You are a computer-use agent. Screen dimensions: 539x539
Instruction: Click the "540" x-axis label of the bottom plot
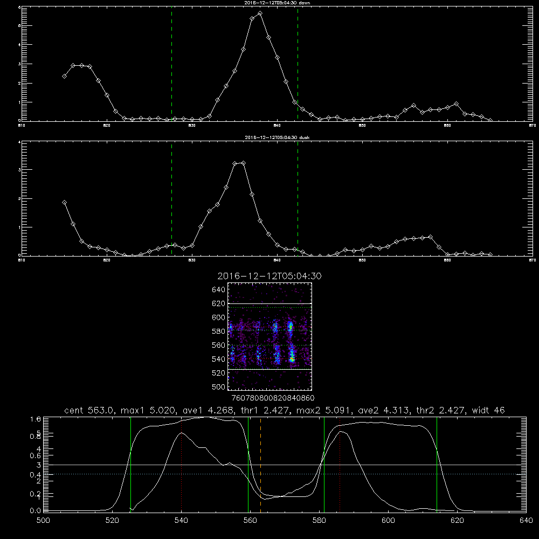[x=181, y=521]
